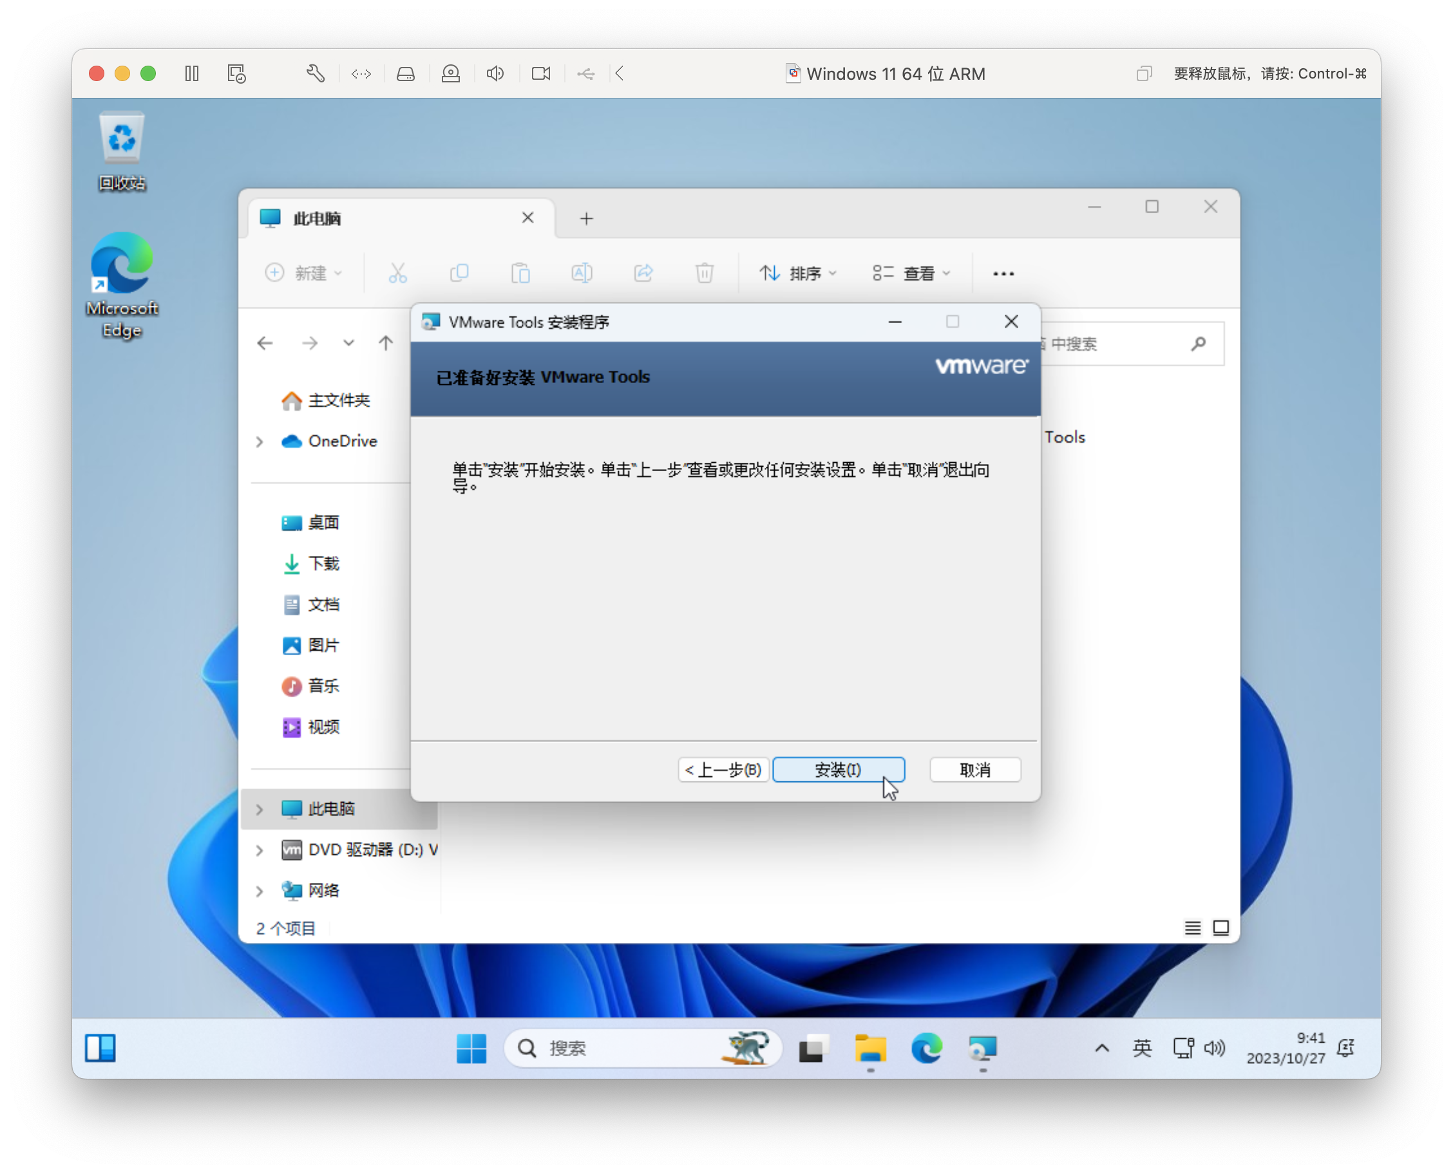Toggle the VM sound device icon
1453x1174 pixels.
pos(495,73)
